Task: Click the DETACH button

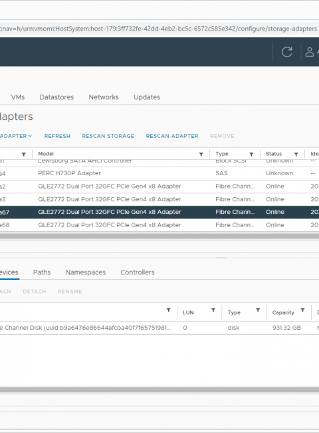Action: (35, 292)
